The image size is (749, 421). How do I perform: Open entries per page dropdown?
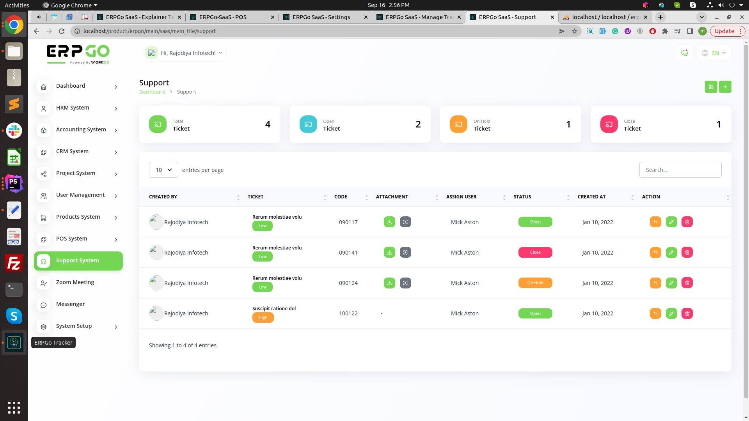pyautogui.click(x=163, y=170)
